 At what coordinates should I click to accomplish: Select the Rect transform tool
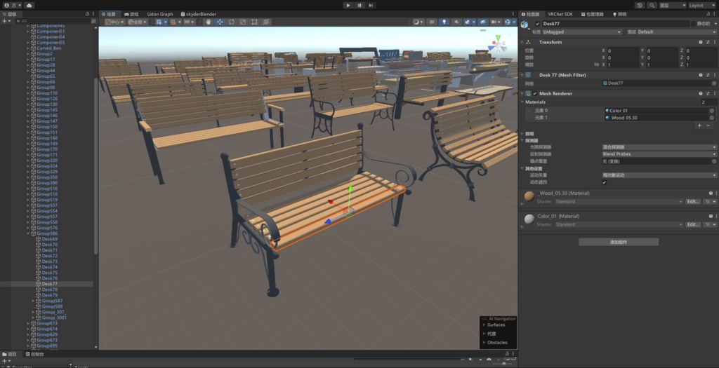click(254, 22)
